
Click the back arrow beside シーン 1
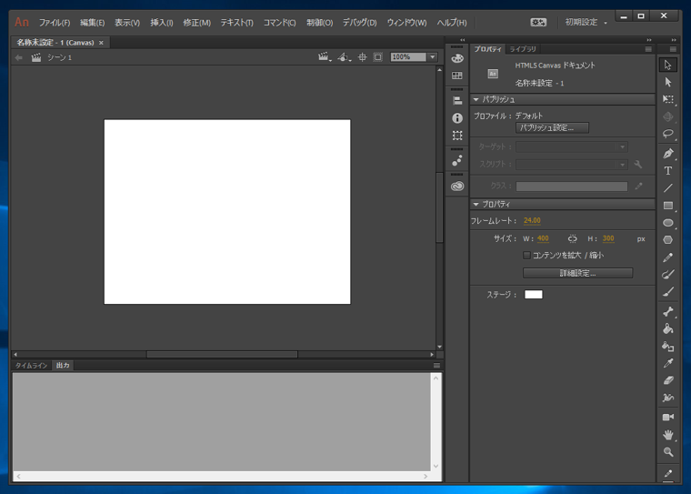pos(18,57)
